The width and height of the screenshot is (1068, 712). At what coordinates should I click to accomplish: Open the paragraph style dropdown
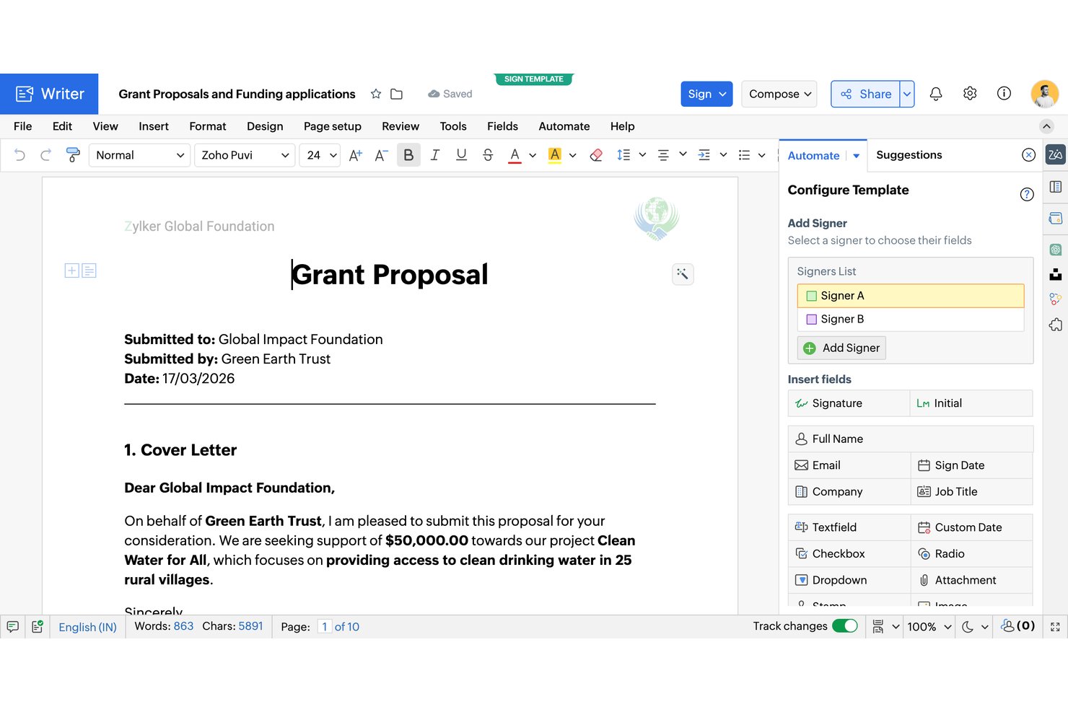coord(139,155)
